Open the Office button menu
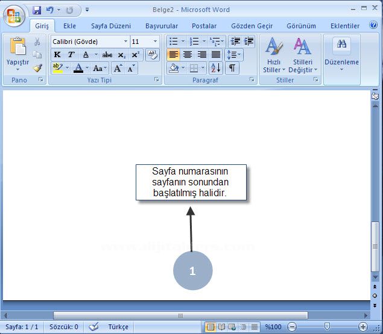Viewport: 383px width, 334px height. click(14, 16)
